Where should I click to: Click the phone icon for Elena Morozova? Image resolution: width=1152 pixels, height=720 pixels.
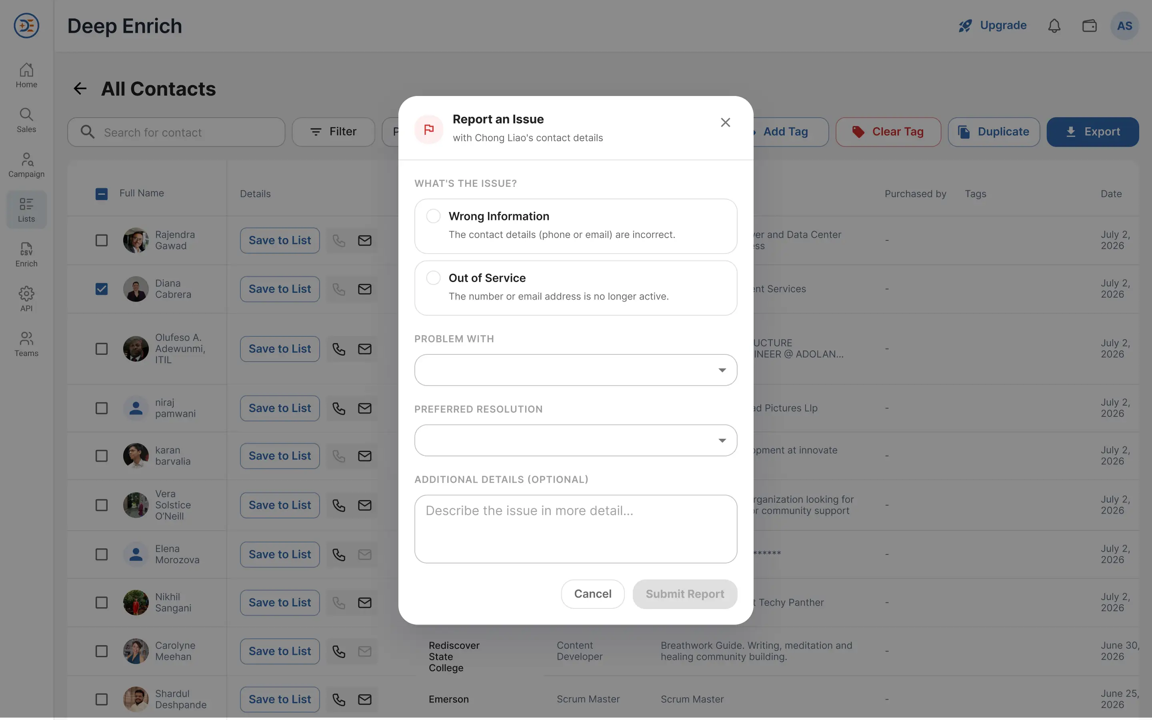coord(339,555)
